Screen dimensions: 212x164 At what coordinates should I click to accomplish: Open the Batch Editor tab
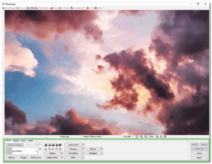pos(42,8)
